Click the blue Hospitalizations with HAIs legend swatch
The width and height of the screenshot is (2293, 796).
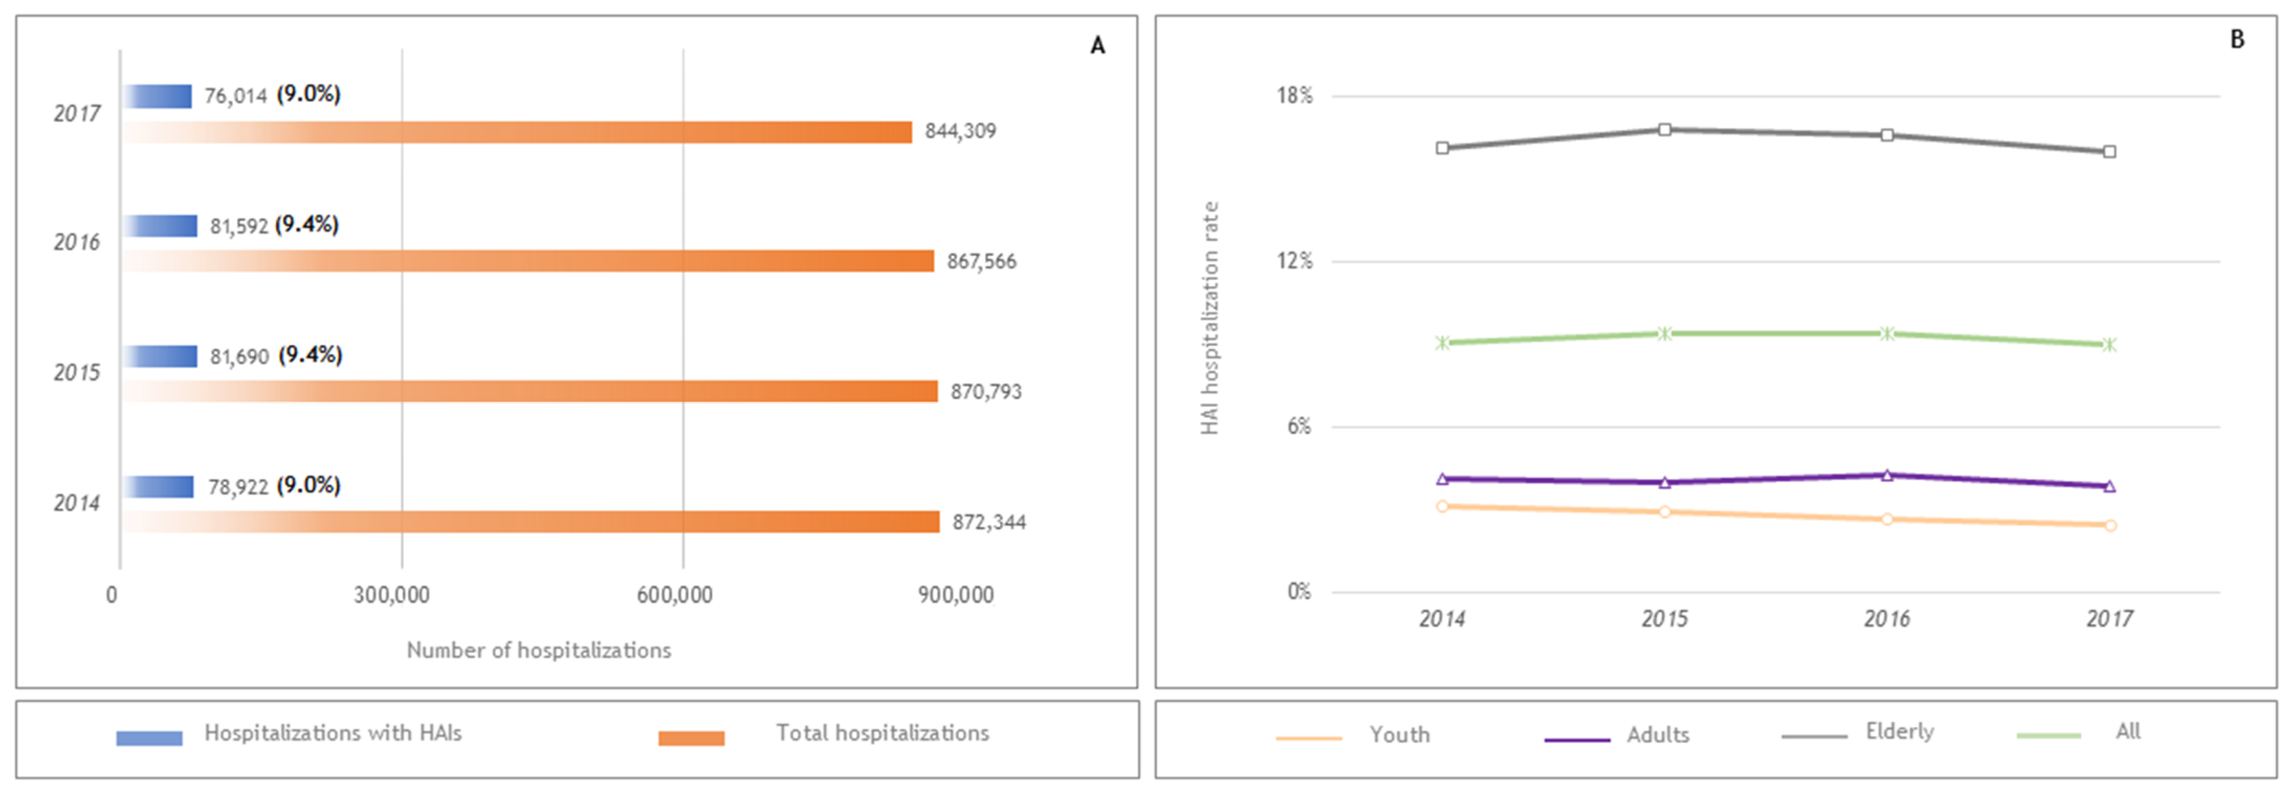tap(149, 738)
